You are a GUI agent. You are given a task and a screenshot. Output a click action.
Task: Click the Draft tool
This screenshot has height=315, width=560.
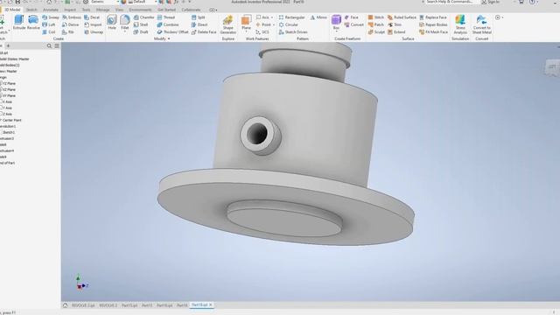[141, 32]
